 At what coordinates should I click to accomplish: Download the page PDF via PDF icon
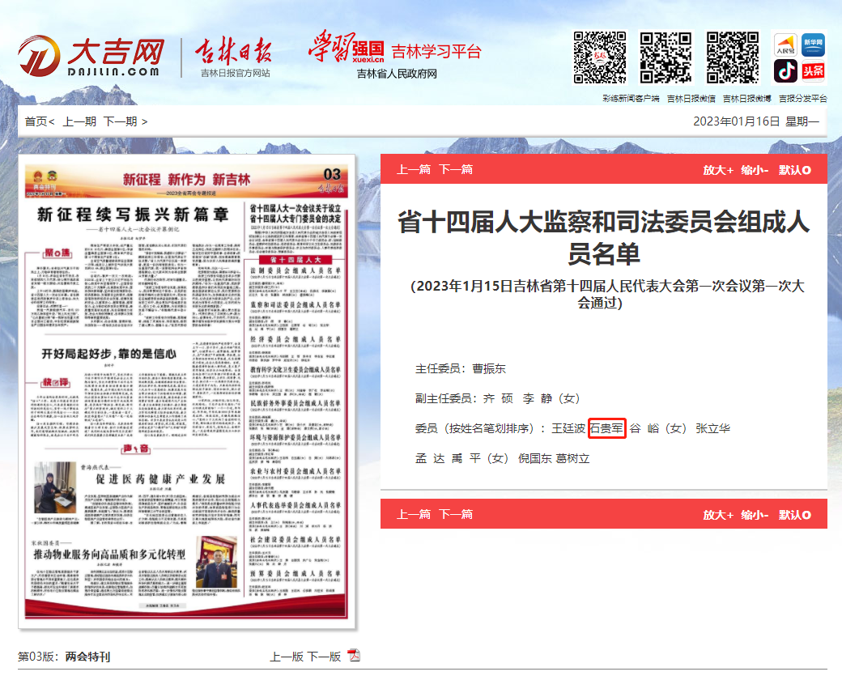(354, 656)
